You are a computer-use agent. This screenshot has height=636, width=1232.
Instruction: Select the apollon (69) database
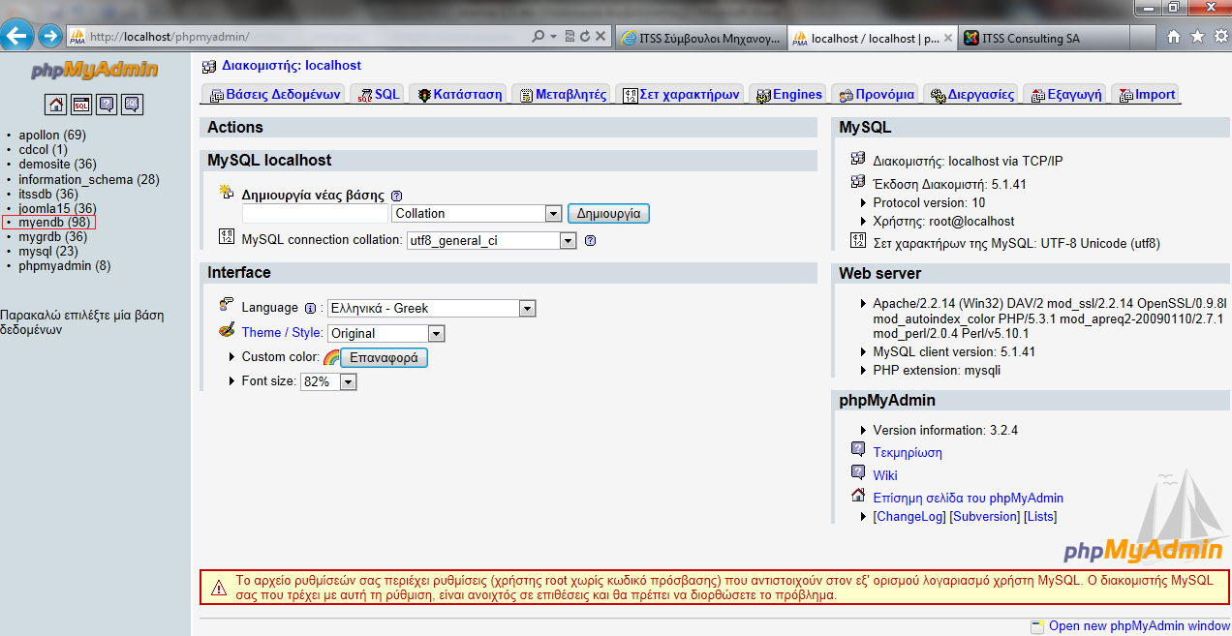[52, 135]
